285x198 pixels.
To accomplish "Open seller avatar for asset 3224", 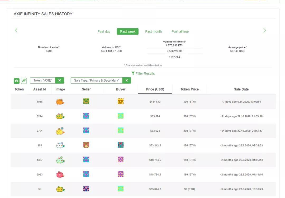I will click(x=86, y=116).
